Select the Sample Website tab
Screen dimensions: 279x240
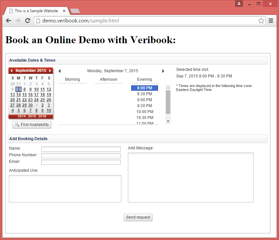[36, 11]
